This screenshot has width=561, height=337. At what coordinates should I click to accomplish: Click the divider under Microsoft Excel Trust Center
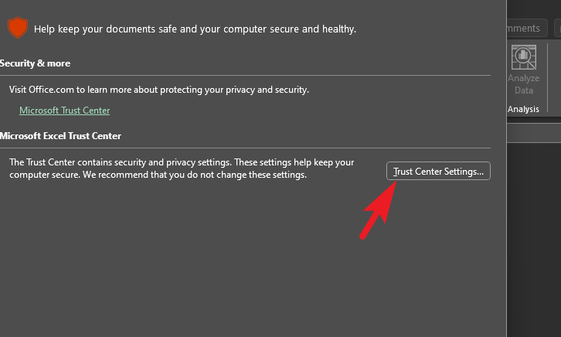point(245,148)
